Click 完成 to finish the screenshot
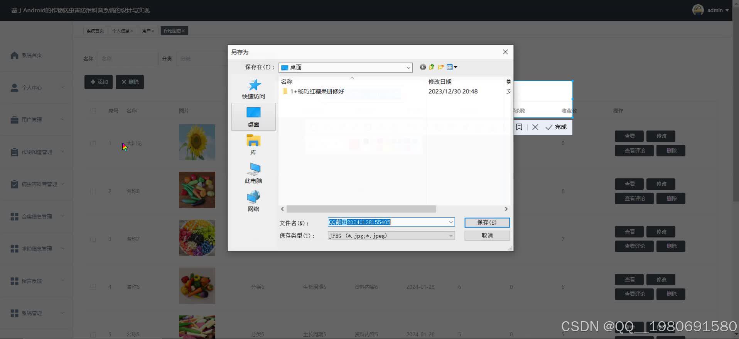739x339 pixels. [x=556, y=127]
